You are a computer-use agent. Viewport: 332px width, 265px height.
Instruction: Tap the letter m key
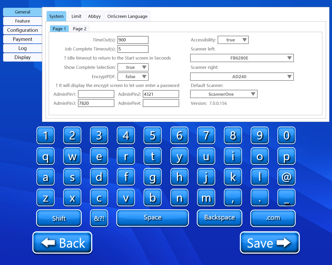point(206,197)
